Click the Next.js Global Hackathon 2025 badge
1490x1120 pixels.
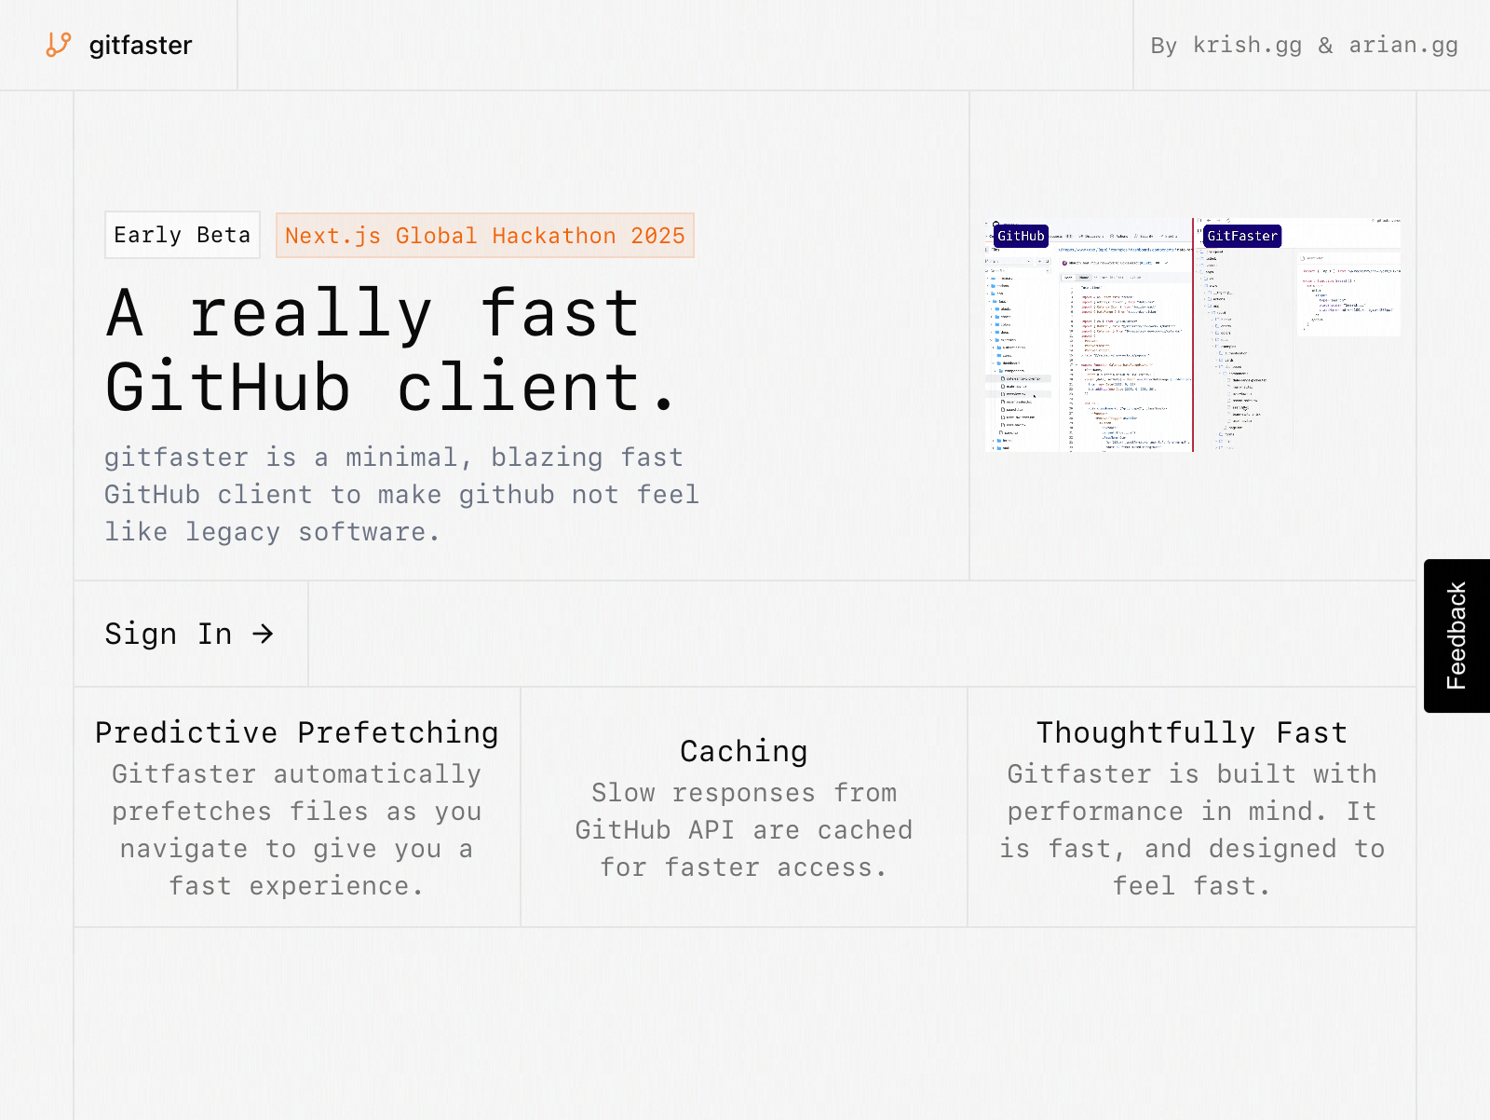[x=484, y=236]
